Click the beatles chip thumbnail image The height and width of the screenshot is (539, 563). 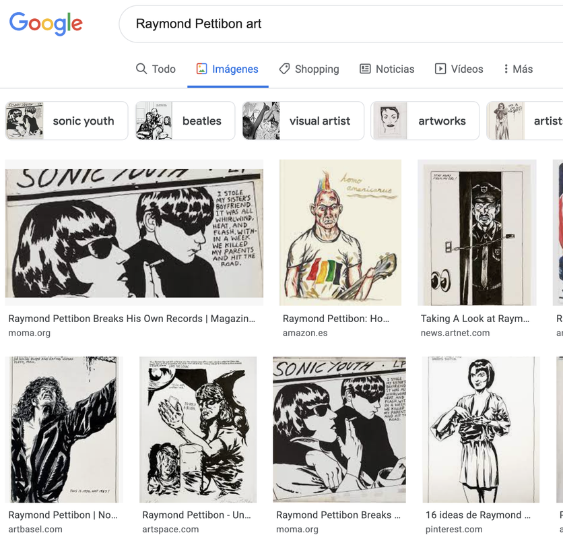154,121
